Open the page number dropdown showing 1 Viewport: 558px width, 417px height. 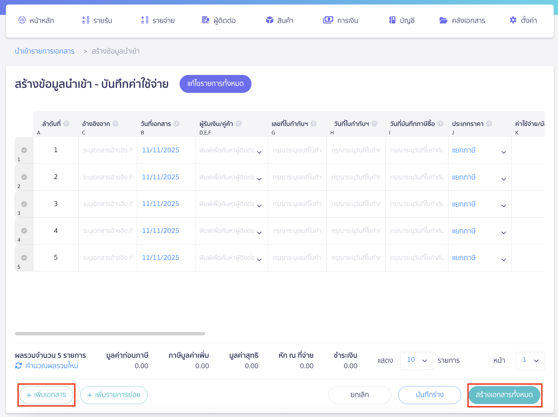530,361
